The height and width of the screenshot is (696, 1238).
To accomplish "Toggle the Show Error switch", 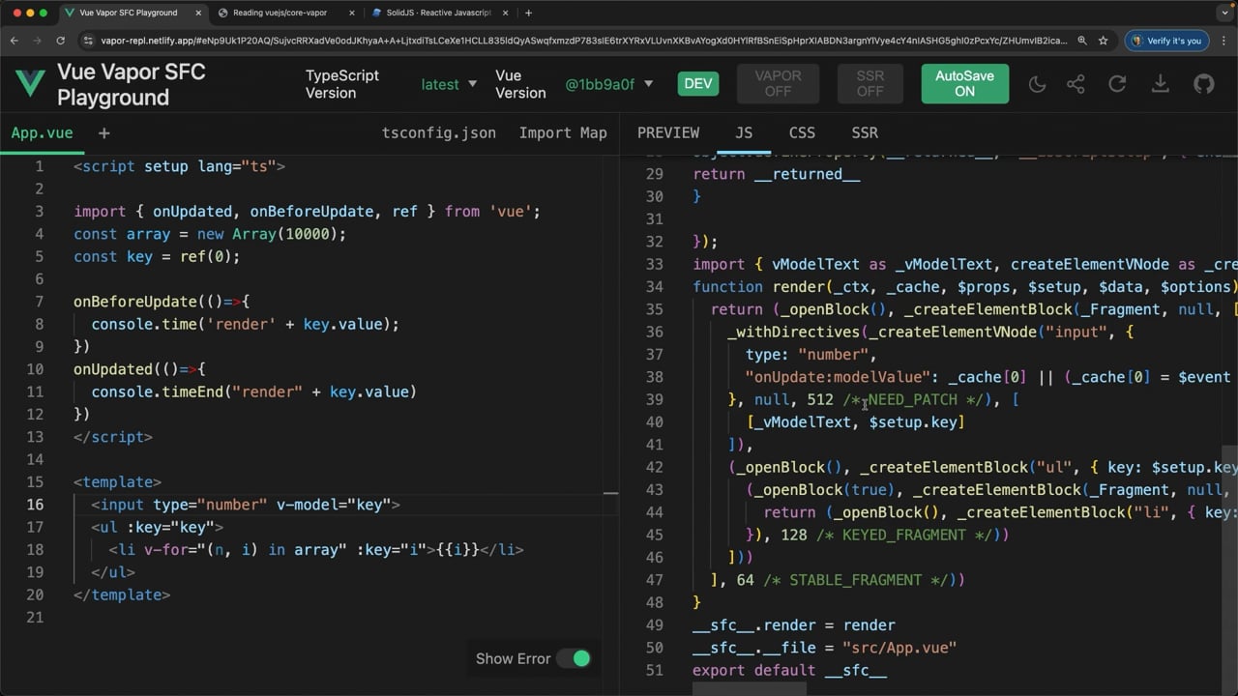I will [580, 658].
